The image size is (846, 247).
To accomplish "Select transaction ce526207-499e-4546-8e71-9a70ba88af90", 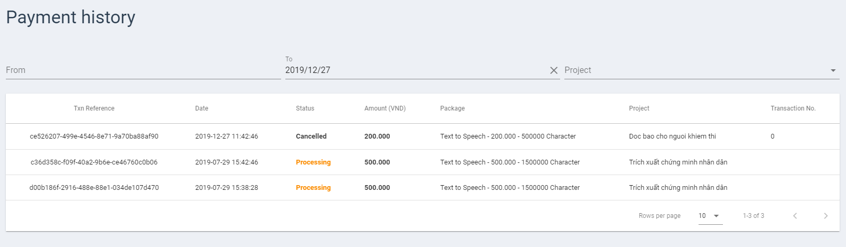I will 94,136.
